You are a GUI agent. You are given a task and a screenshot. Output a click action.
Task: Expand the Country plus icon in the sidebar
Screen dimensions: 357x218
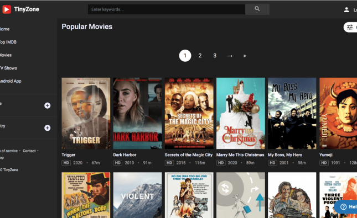[x=48, y=128]
